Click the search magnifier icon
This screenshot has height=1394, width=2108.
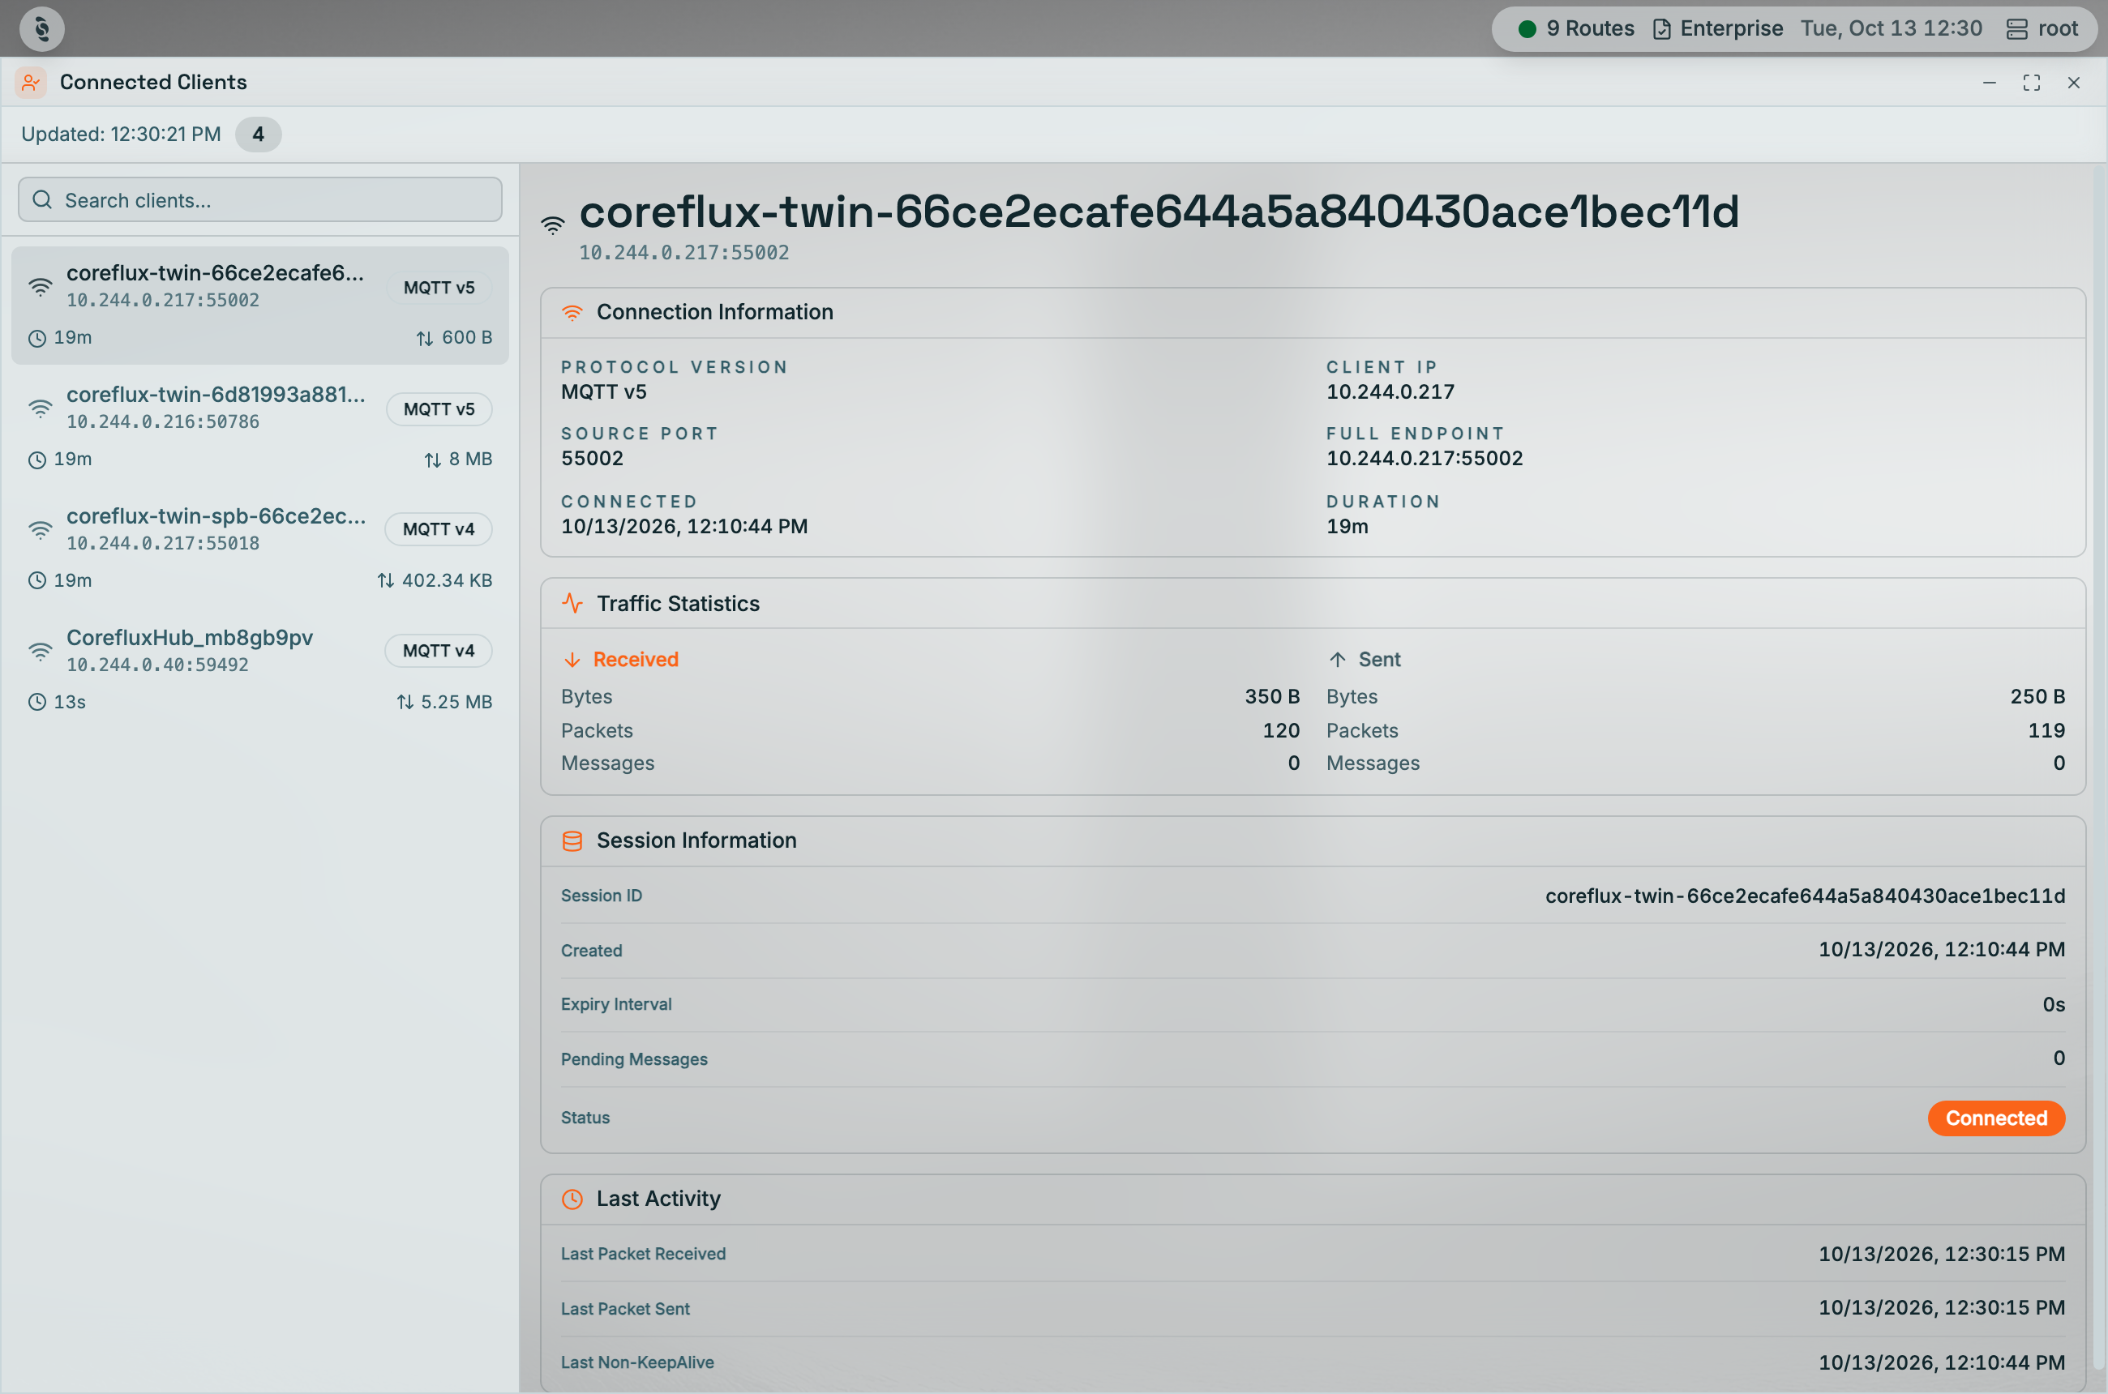click(x=42, y=200)
